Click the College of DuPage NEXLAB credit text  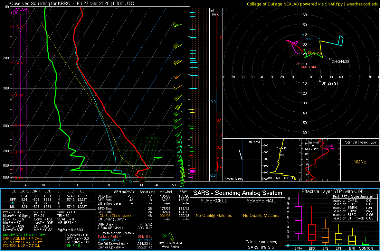[313, 4]
